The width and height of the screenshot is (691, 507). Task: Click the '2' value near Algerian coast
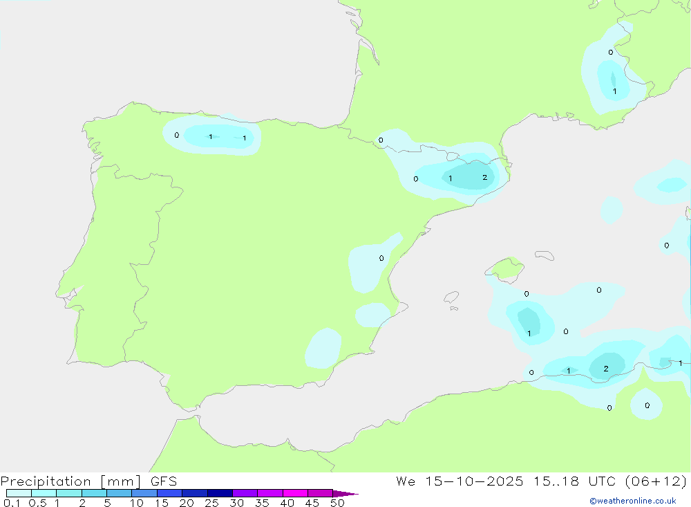point(606,369)
